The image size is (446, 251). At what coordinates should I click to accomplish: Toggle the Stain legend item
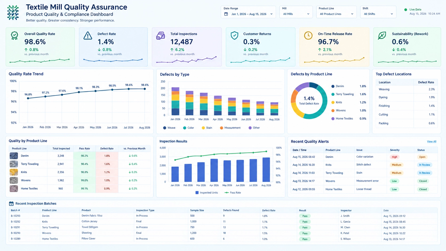point(207,128)
